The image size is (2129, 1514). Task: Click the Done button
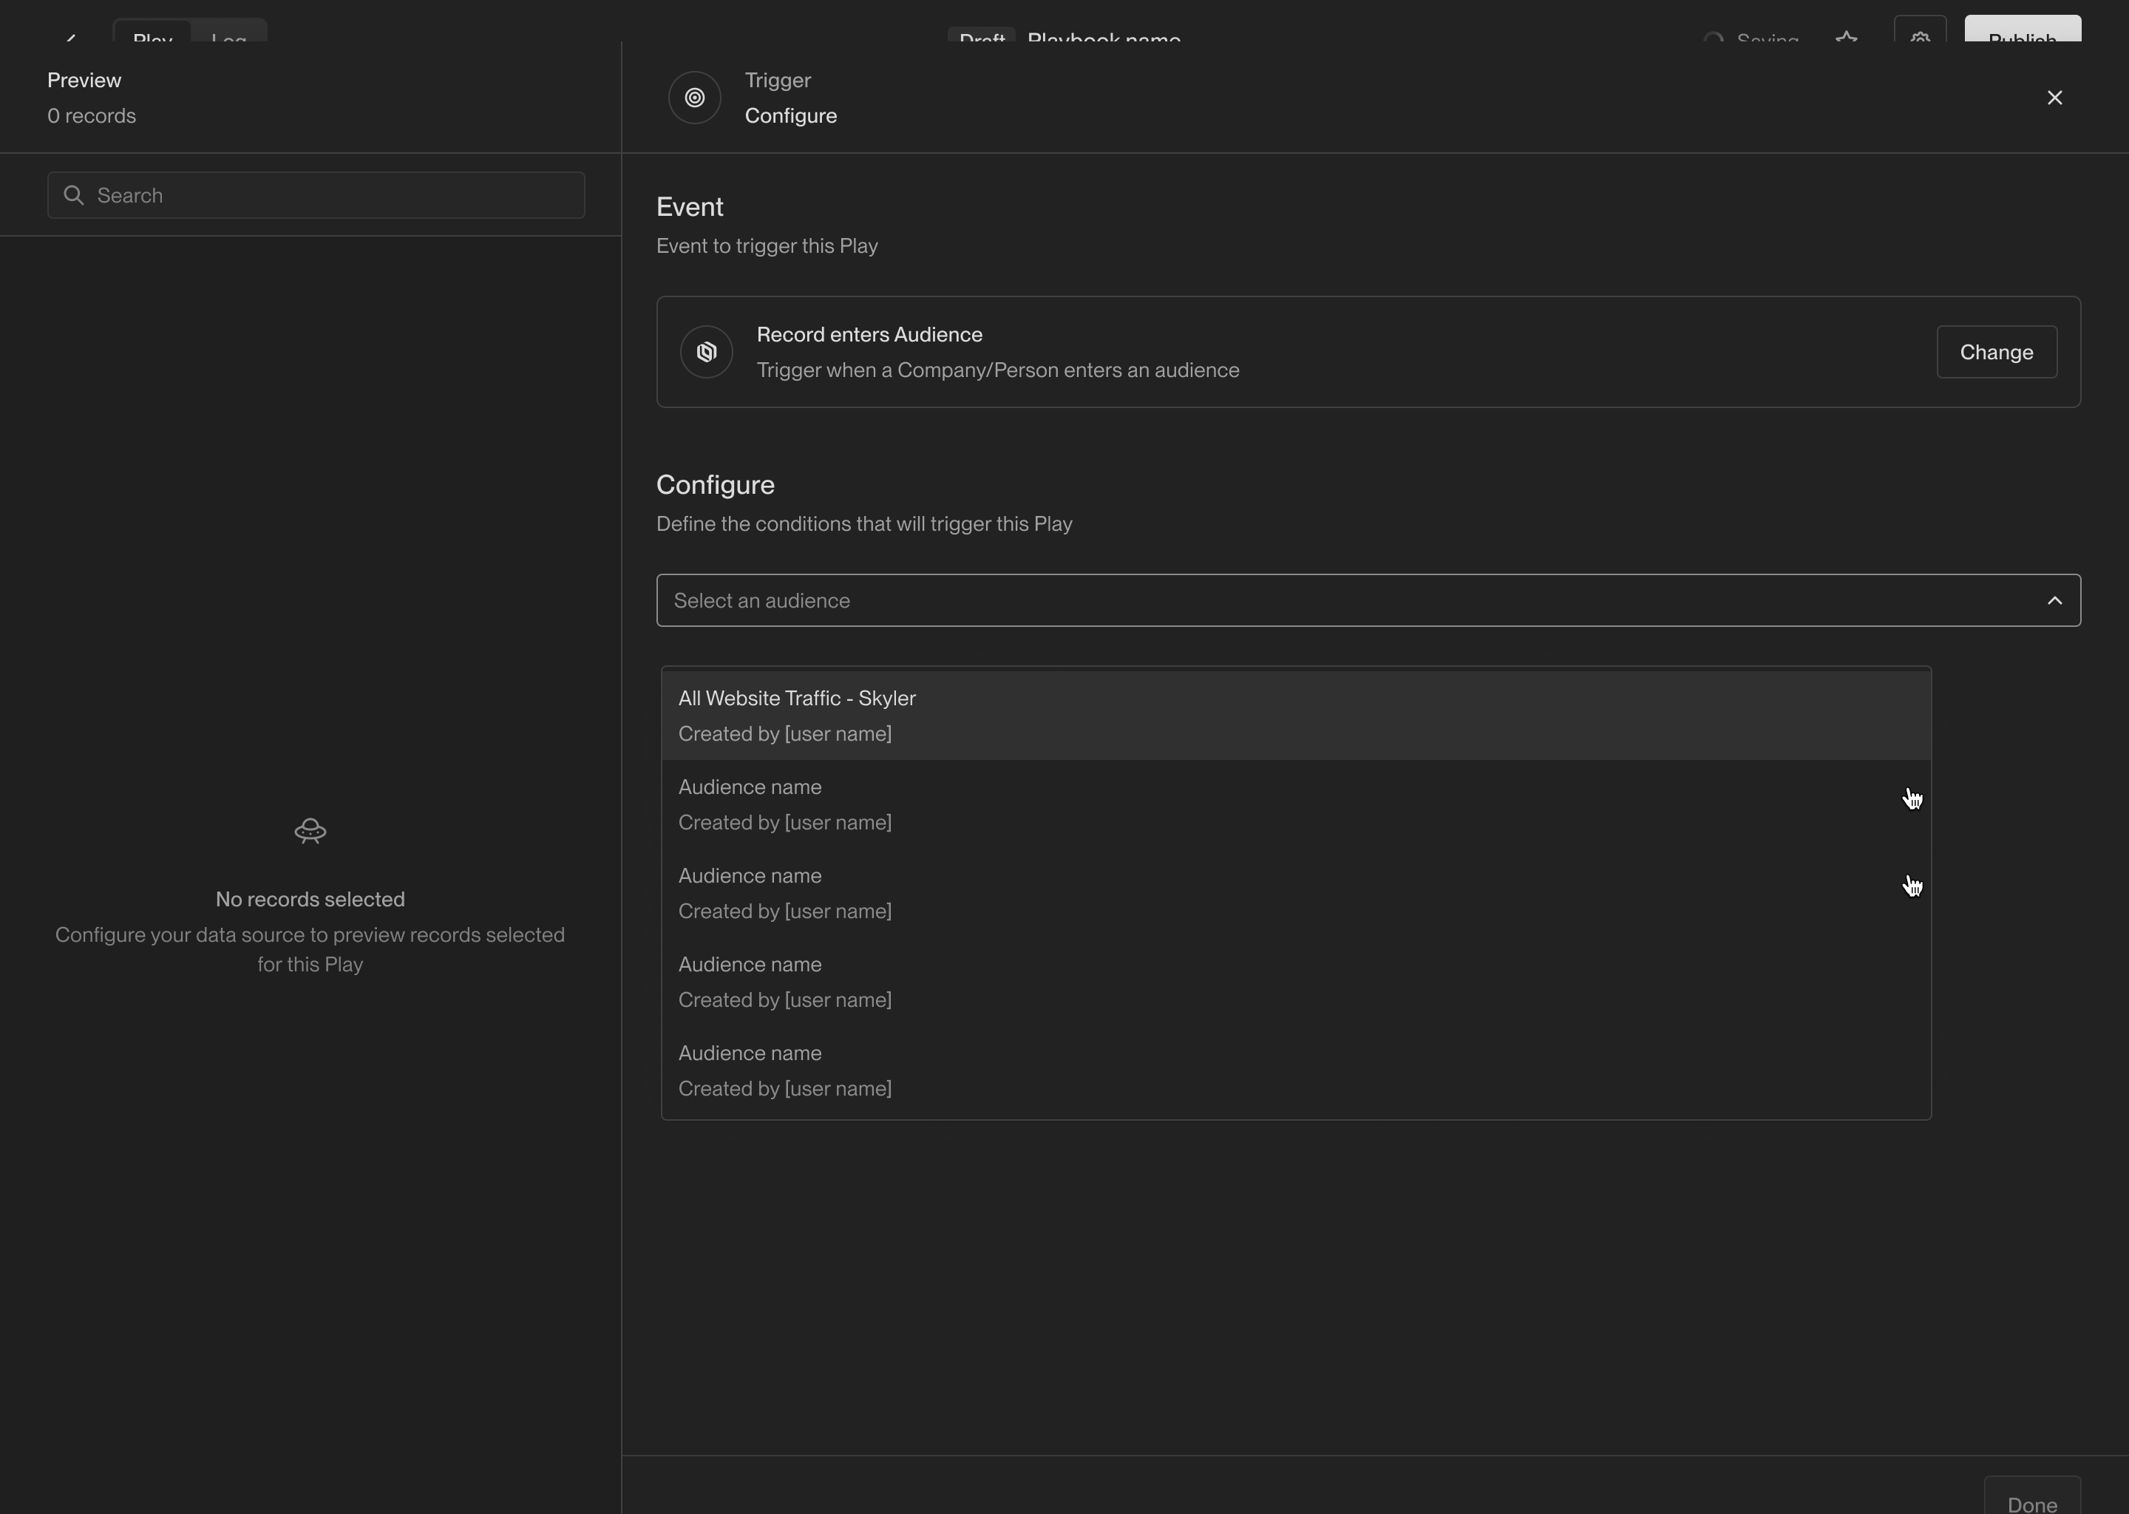pyautogui.click(x=2031, y=1499)
